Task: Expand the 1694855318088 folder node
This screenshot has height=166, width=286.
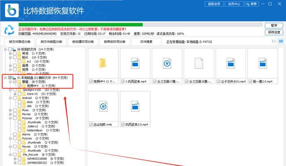Action: [x=15, y=159]
